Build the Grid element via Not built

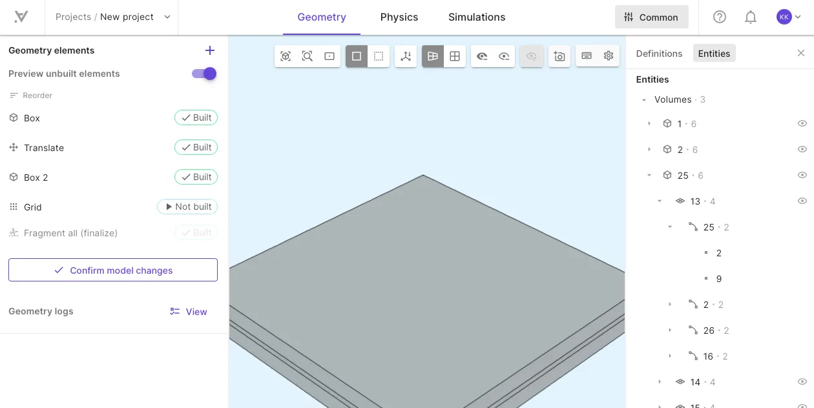(187, 207)
